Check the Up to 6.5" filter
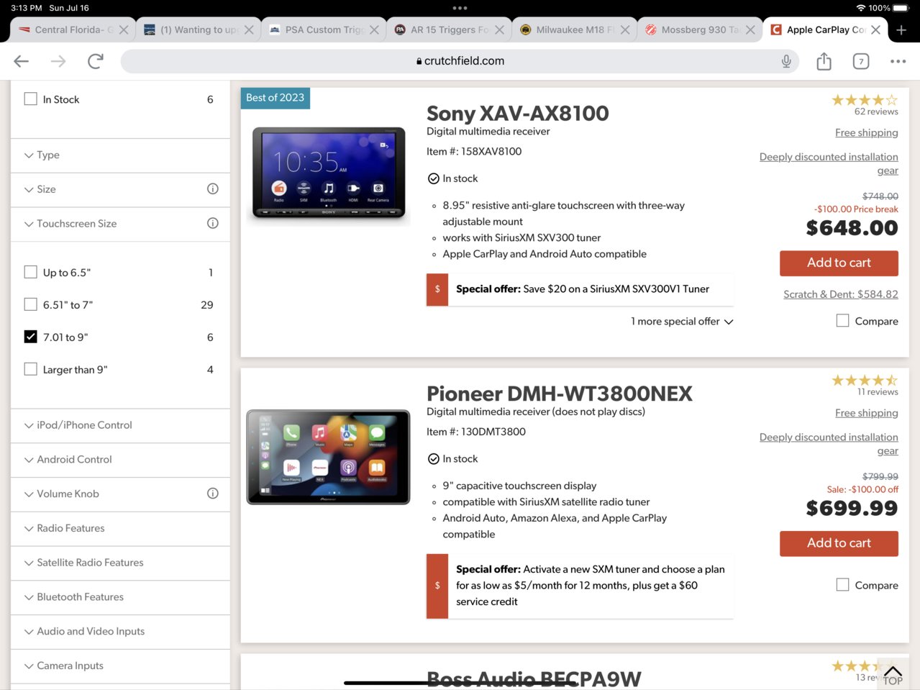 coord(30,272)
